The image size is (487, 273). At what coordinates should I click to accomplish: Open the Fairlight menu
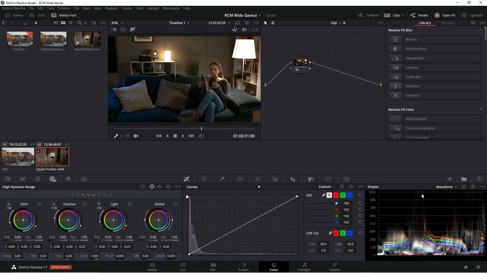(153, 8)
